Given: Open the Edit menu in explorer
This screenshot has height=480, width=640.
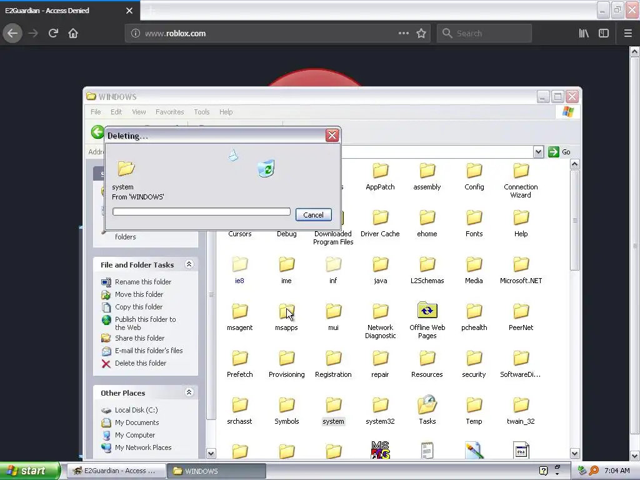Looking at the screenshot, I should pos(116,112).
